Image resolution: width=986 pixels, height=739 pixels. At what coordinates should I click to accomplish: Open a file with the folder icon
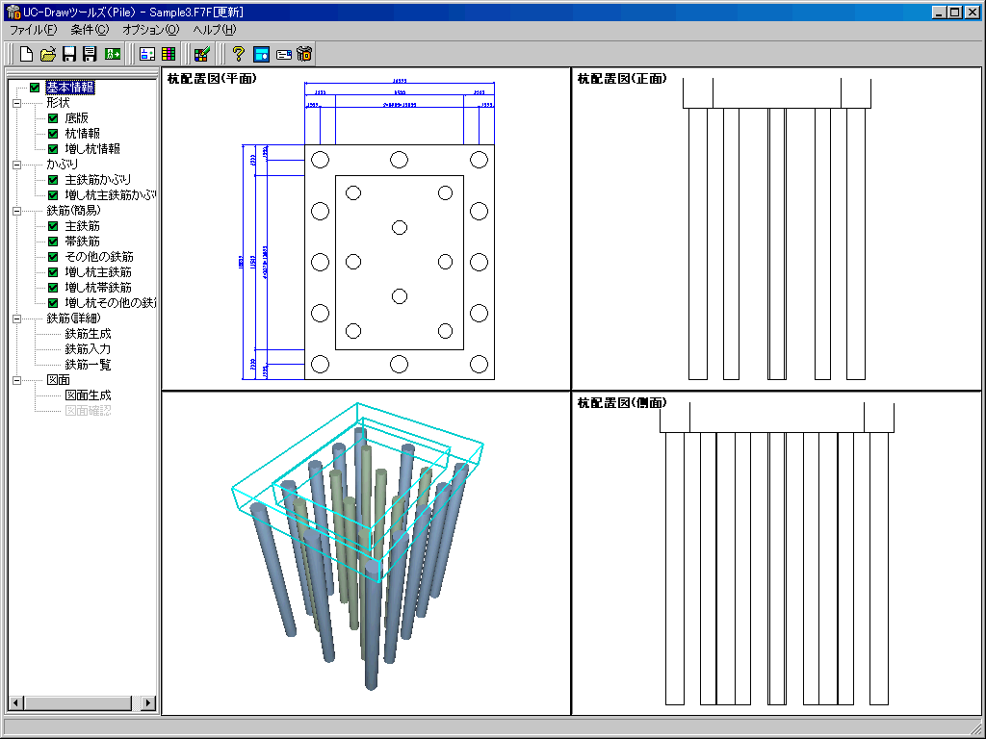pos(48,54)
